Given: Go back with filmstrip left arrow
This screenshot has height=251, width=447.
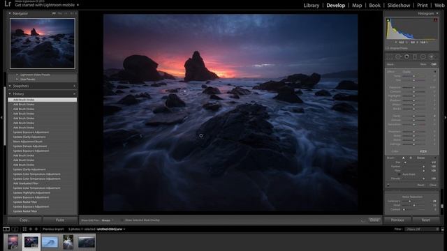Looking at the screenshot, I should click(x=31, y=229).
